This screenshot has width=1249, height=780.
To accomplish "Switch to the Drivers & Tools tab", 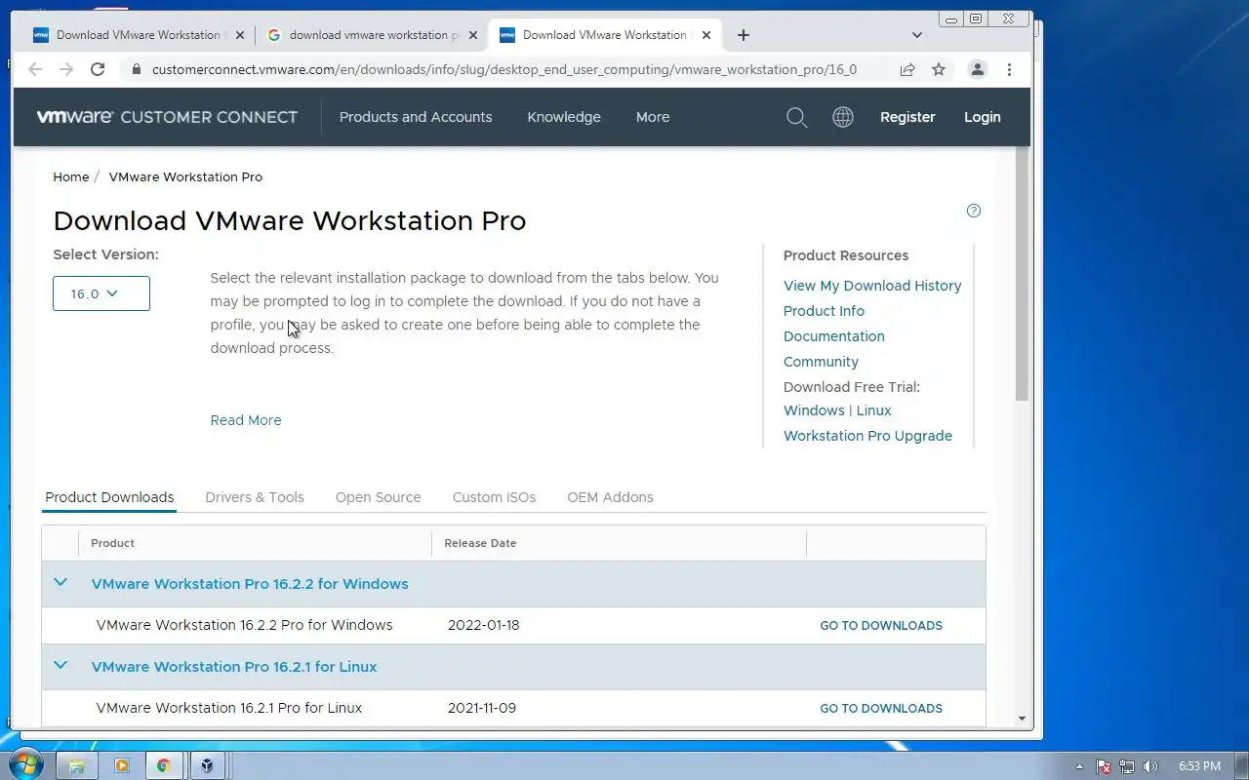I will (255, 497).
